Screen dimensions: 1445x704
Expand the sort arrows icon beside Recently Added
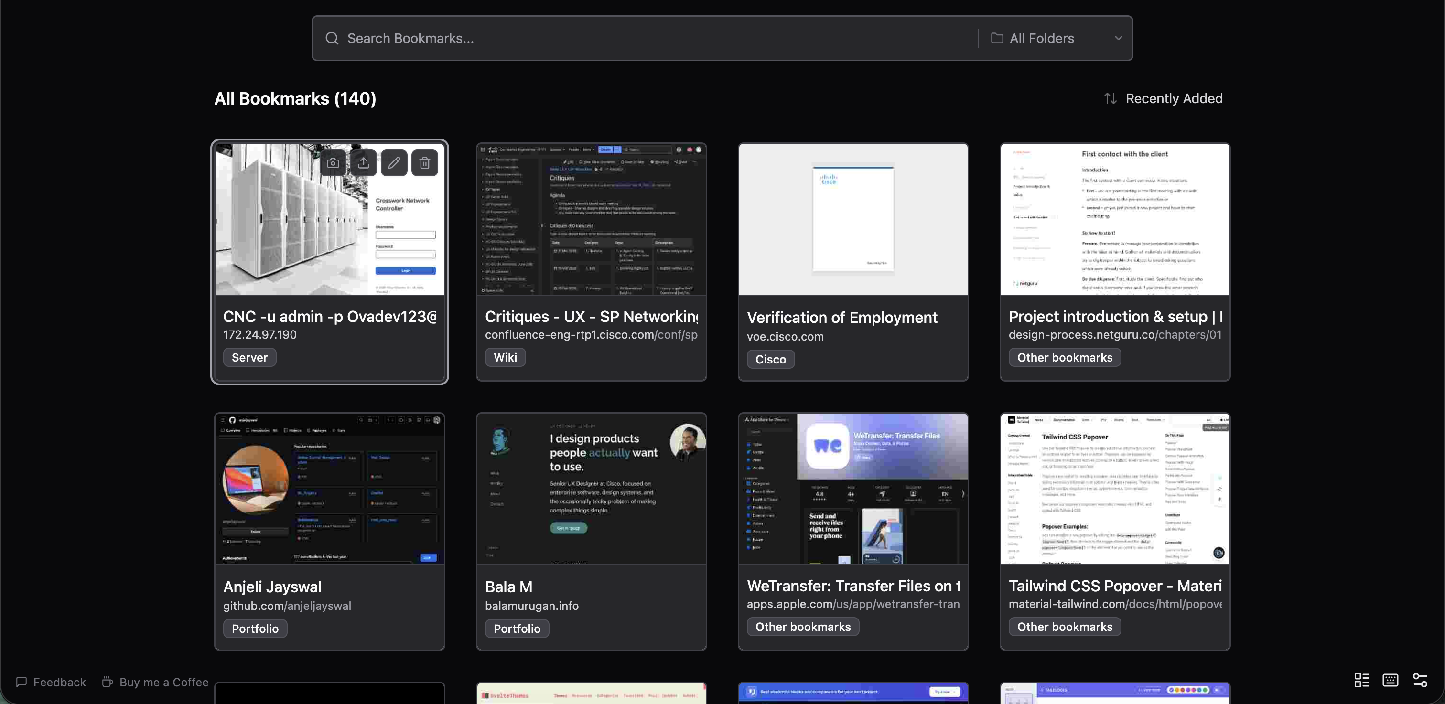pos(1111,98)
